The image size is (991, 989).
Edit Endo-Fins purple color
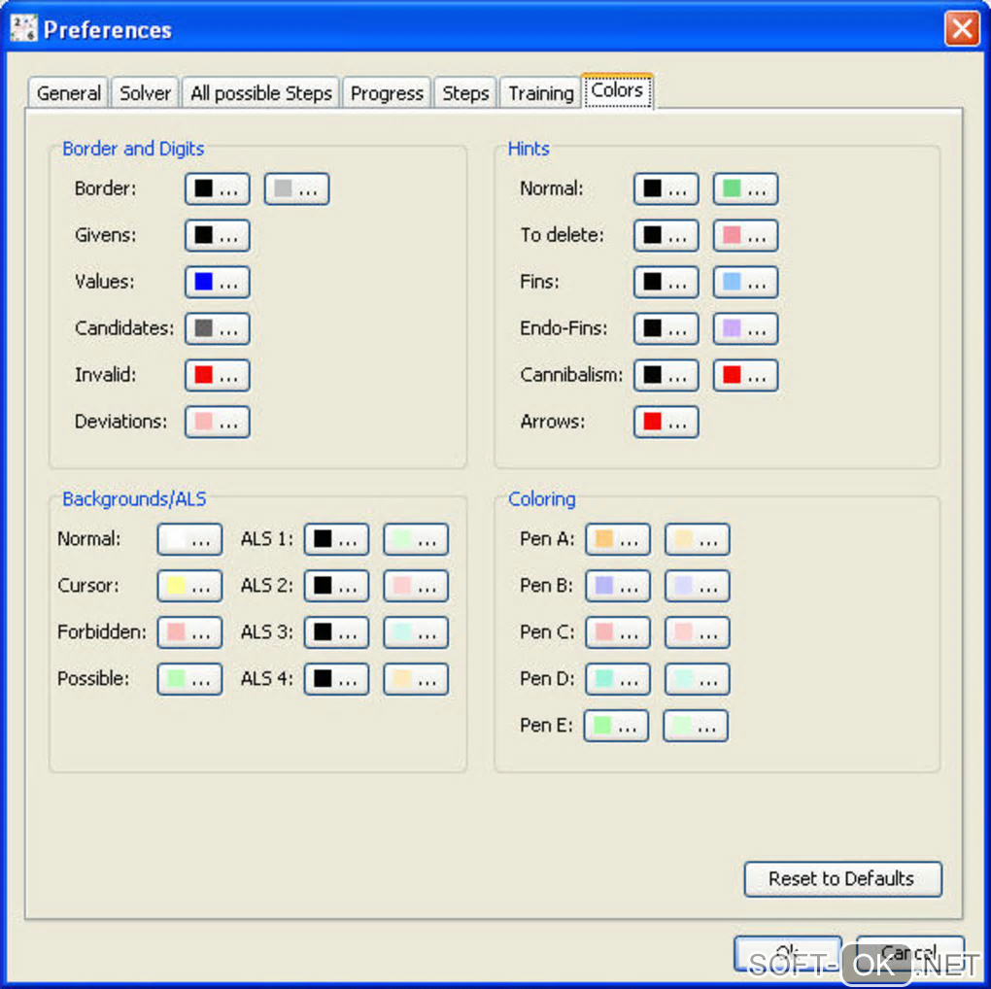point(746,328)
